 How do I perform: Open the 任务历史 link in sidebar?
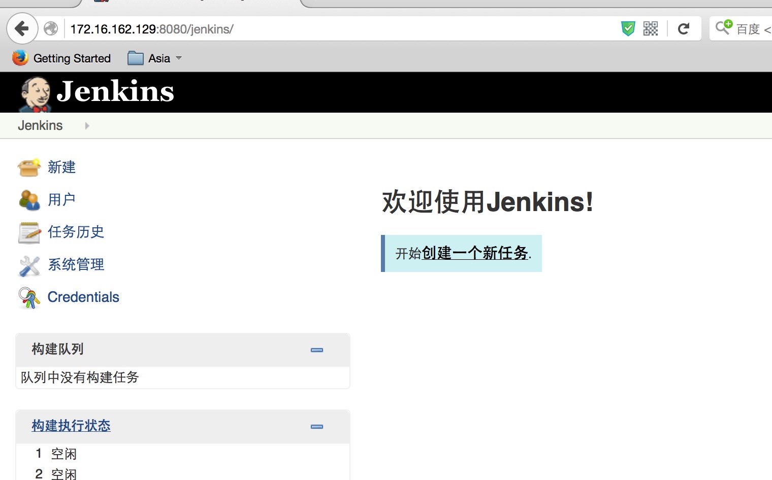[x=76, y=232]
